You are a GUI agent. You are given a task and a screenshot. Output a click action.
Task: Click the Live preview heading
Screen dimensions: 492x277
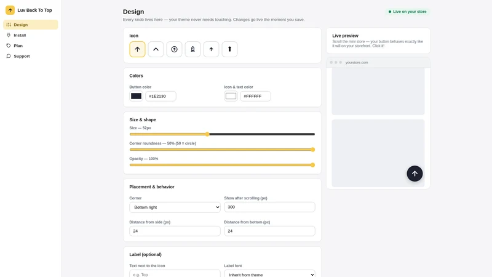pyautogui.click(x=345, y=36)
